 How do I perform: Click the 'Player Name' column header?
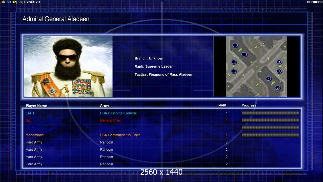pyautogui.click(x=36, y=106)
